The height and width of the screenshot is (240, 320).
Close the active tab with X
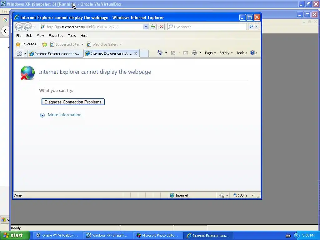point(136,53)
